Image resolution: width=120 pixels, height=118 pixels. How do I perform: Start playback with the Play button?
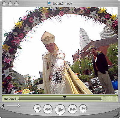[60, 110]
